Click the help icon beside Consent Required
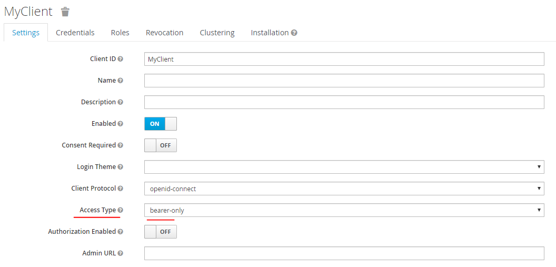This screenshot has width=556, height=267. pos(121,145)
